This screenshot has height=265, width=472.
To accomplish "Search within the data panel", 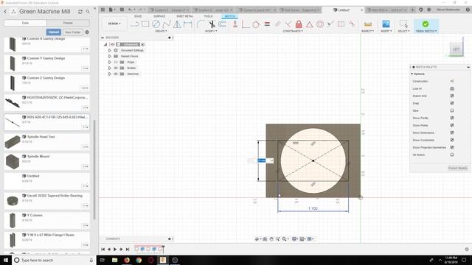I will click(x=88, y=12).
